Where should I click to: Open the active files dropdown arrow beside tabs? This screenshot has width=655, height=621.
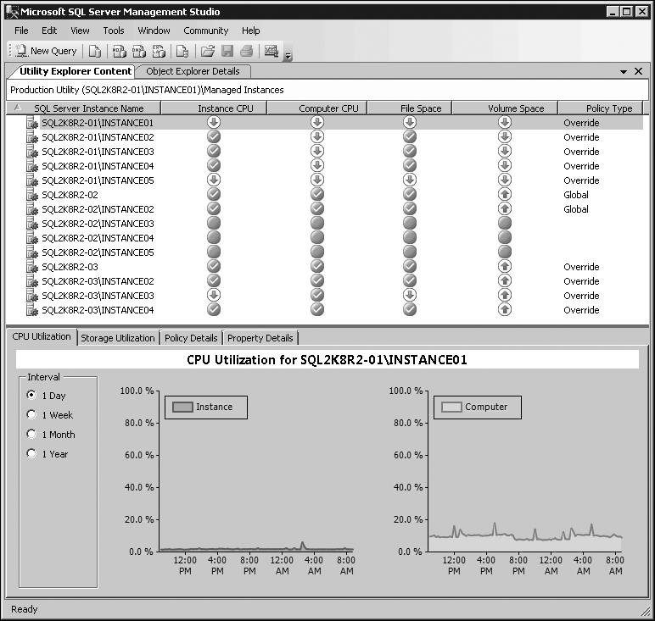point(624,72)
